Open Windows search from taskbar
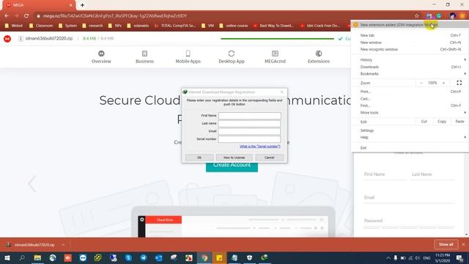 tap(22, 257)
